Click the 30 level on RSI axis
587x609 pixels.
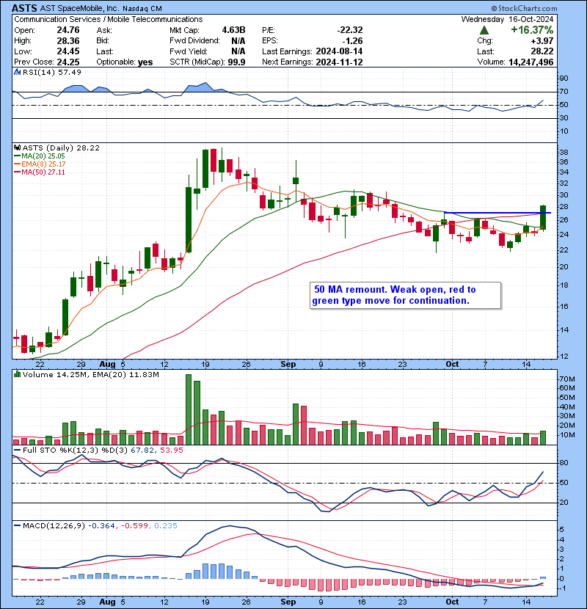tap(564, 117)
